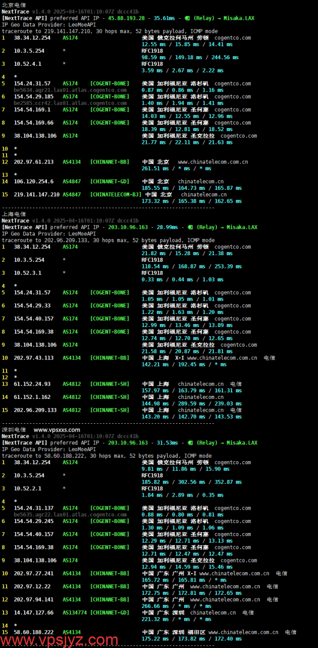Click hop IP 154.54.169.1

point(32,110)
